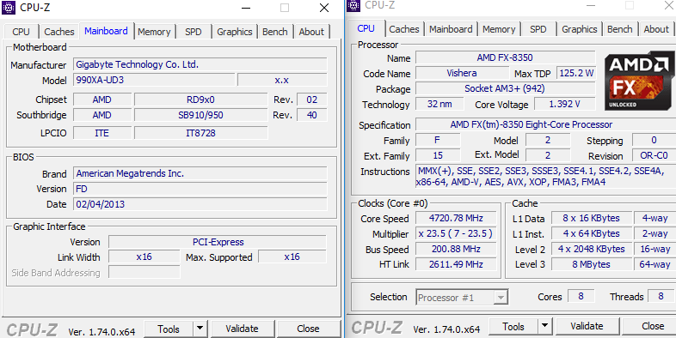Switch to Mainboard tab in right window
Screen dimensions: 676x338
(x=451, y=29)
